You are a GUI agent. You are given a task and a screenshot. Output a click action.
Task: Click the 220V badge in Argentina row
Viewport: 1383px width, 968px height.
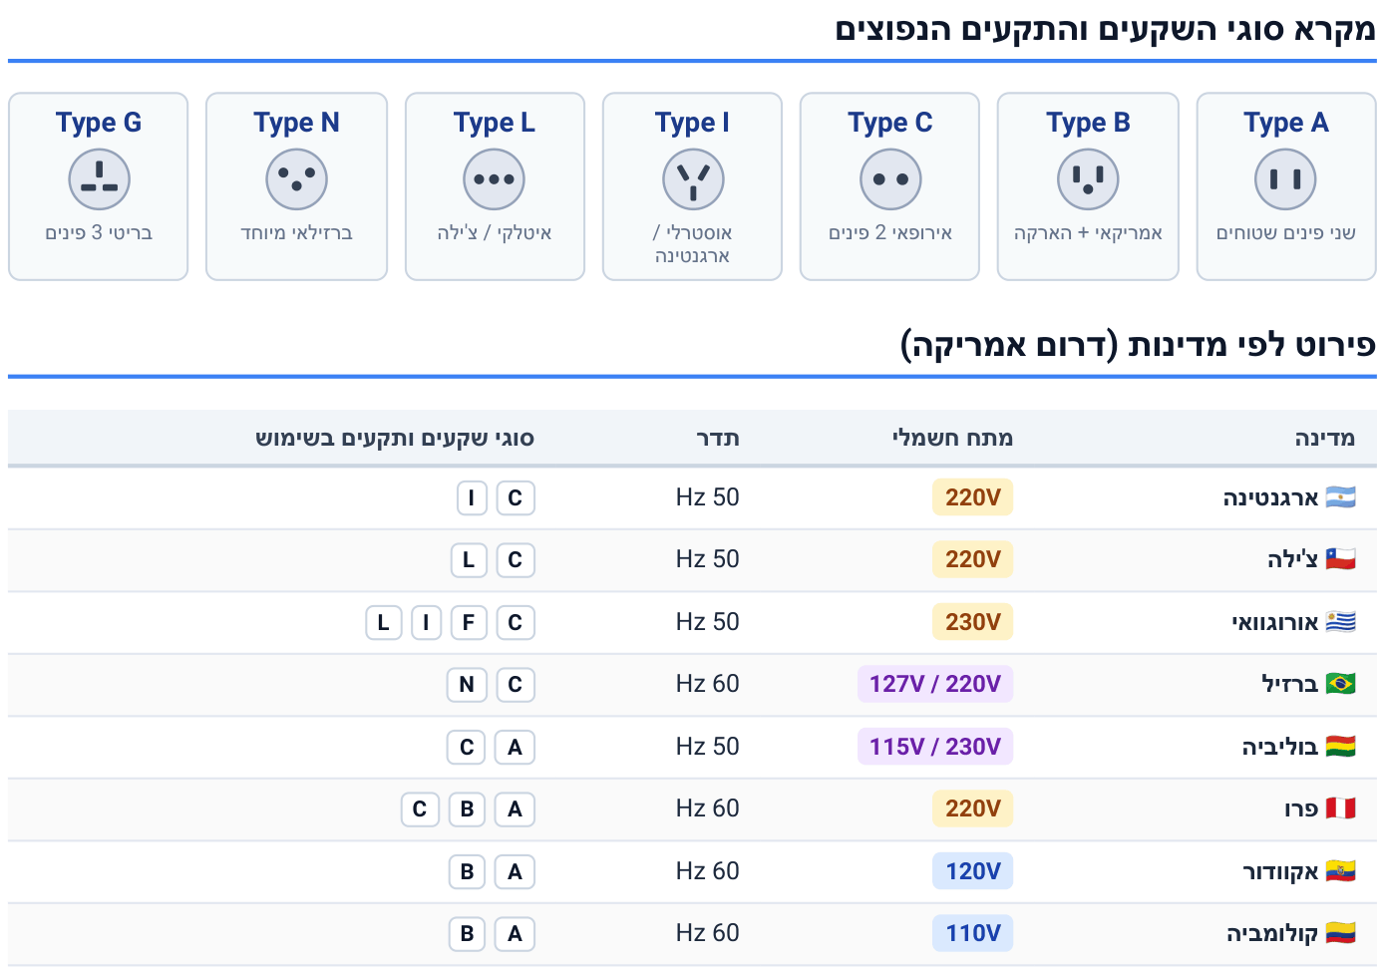pyautogui.click(x=972, y=497)
